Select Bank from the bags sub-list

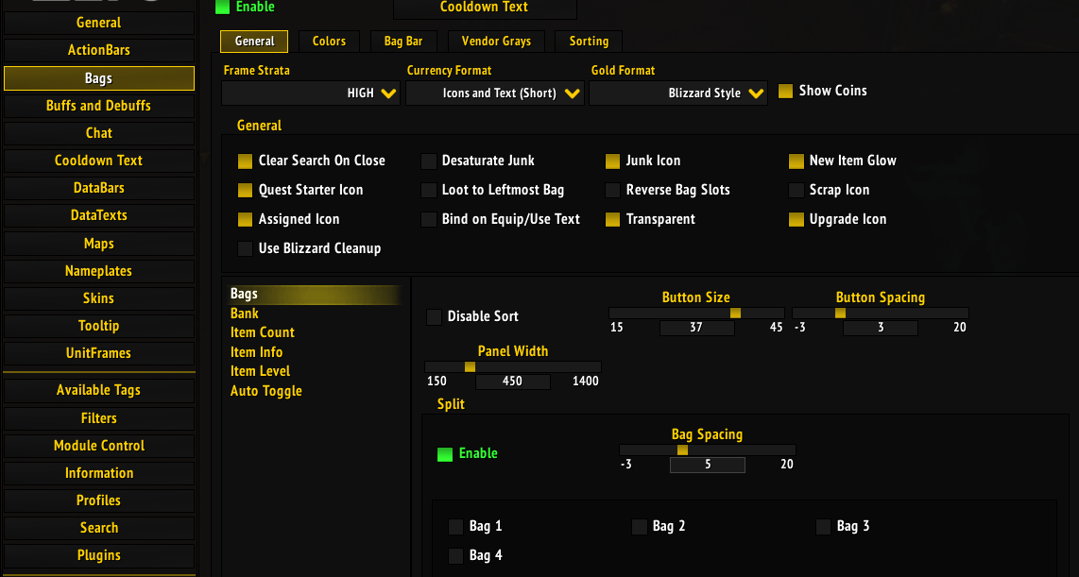[x=244, y=313]
